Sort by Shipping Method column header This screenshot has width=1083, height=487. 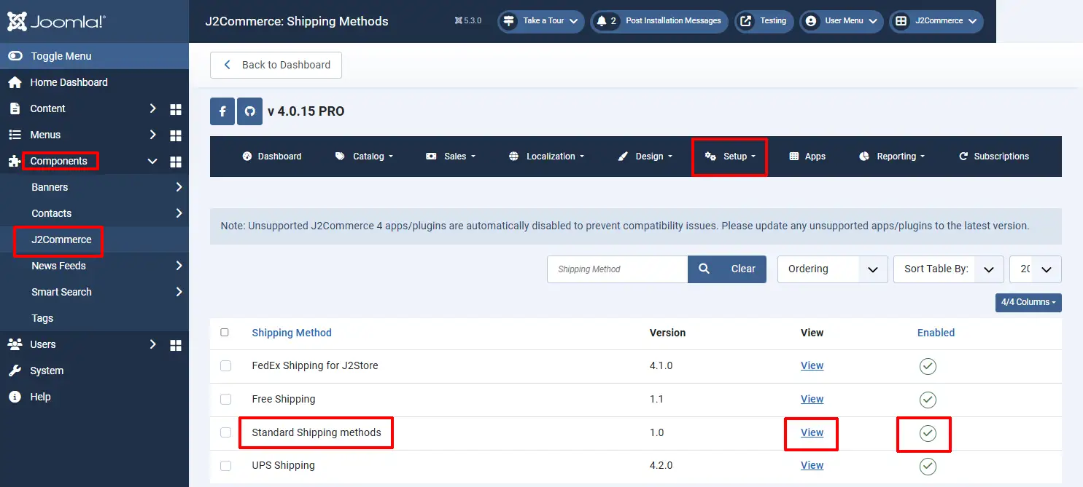tap(292, 333)
